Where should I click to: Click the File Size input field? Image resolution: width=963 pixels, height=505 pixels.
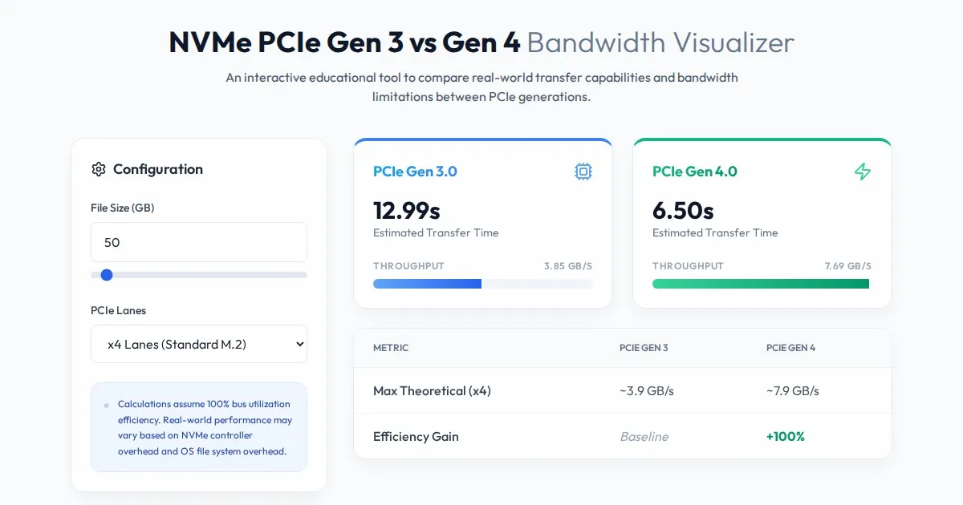[199, 242]
